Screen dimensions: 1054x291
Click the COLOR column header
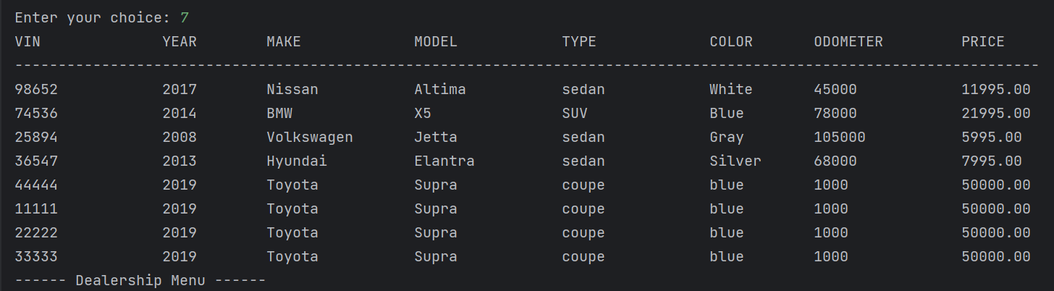click(x=731, y=42)
